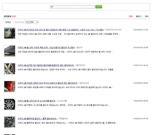The width and height of the screenshot is (155, 135).
Task: Open the Audi A4 레드 캘리퍼도색 post title
Action: tap(48, 83)
